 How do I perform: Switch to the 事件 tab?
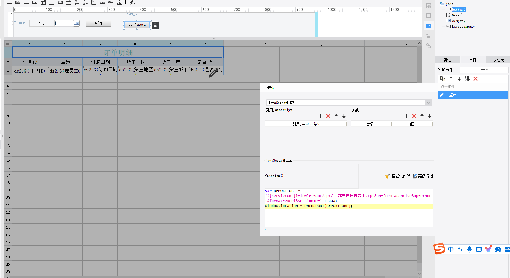click(473, 60)
